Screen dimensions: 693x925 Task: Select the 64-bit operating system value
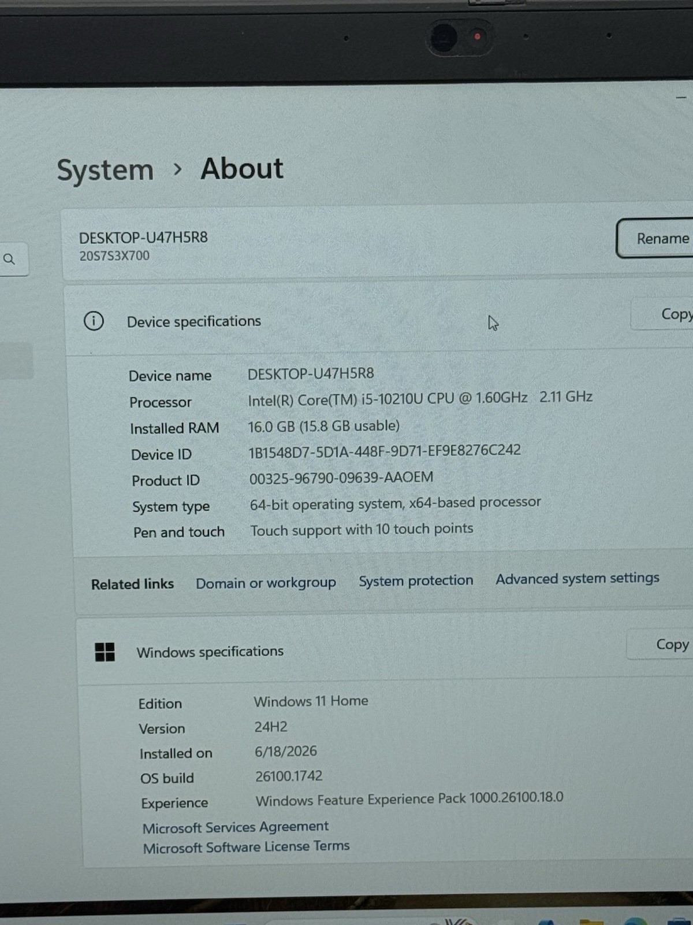click(x=396, y=504)
